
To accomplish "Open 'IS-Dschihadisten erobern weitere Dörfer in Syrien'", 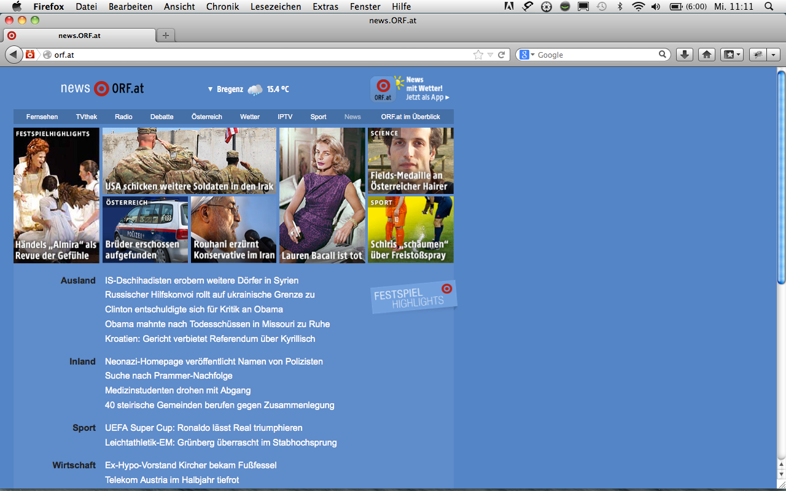I will tap(201, 280).
